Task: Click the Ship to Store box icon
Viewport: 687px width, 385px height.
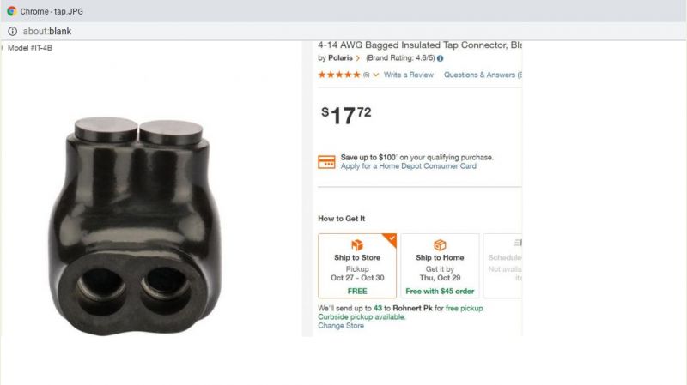Action: click(x=357, y=244)
